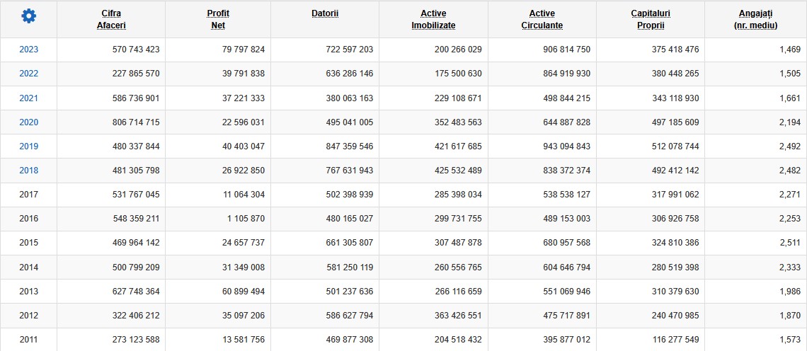Click the 2019 year link
Viewport: 807px width, 351px height.
pyautogui.click(x=28, y=146)
